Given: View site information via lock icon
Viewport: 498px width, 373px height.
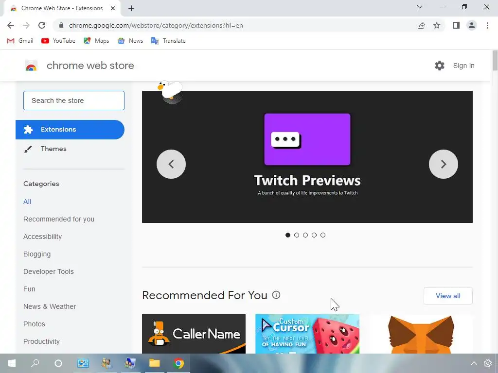Looking at the screenshot, I should [x=61, y=25].
